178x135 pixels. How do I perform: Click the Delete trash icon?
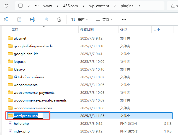[59, 19]
